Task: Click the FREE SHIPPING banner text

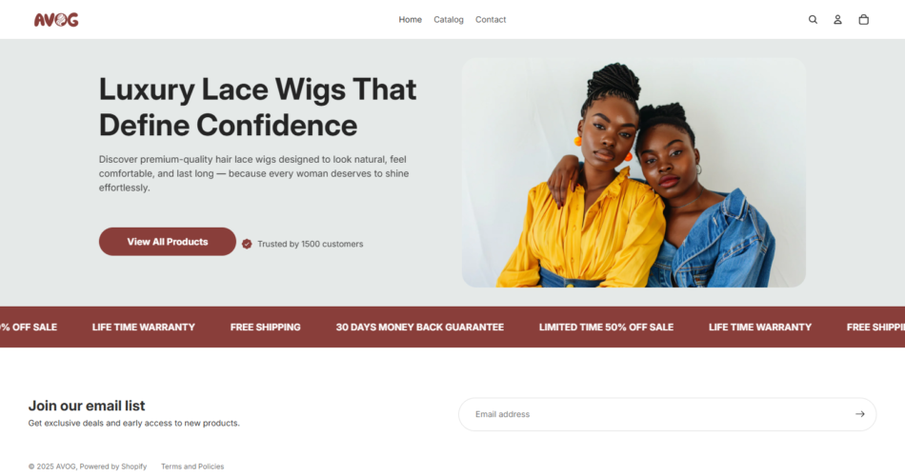Action: pos(266,327)
